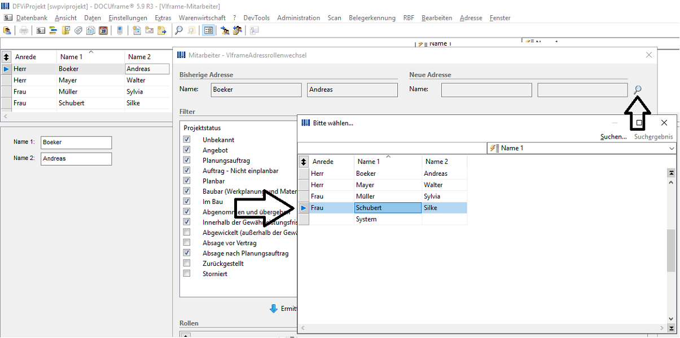
Task: Select the System row in Bitte wählen
Action: (x=388, y=219)
